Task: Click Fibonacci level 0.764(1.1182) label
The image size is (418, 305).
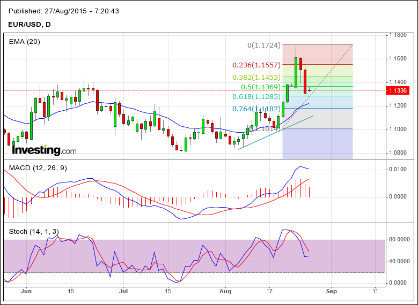Action: click(x=256, y=109)
